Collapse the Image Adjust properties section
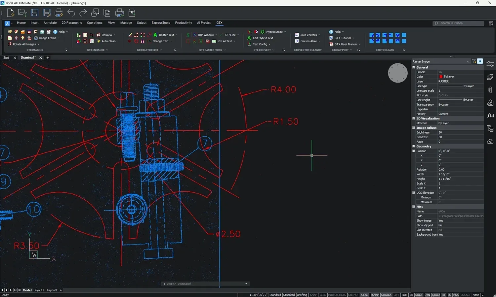 tap(414, 128)
